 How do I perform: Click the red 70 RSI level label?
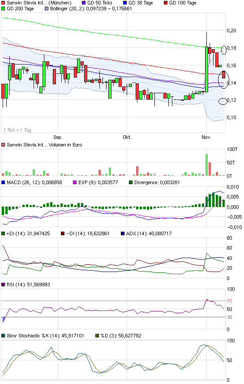click(229, 301)
